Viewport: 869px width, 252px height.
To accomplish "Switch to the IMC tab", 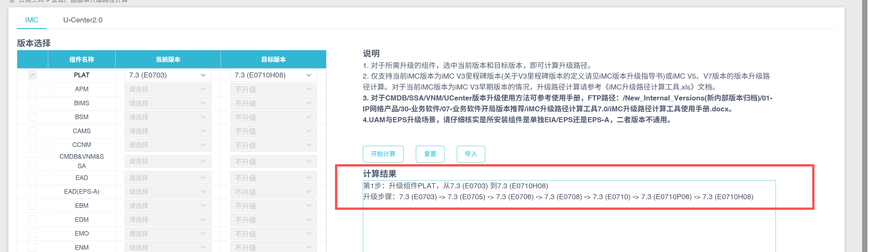I will tap(32, 20).
